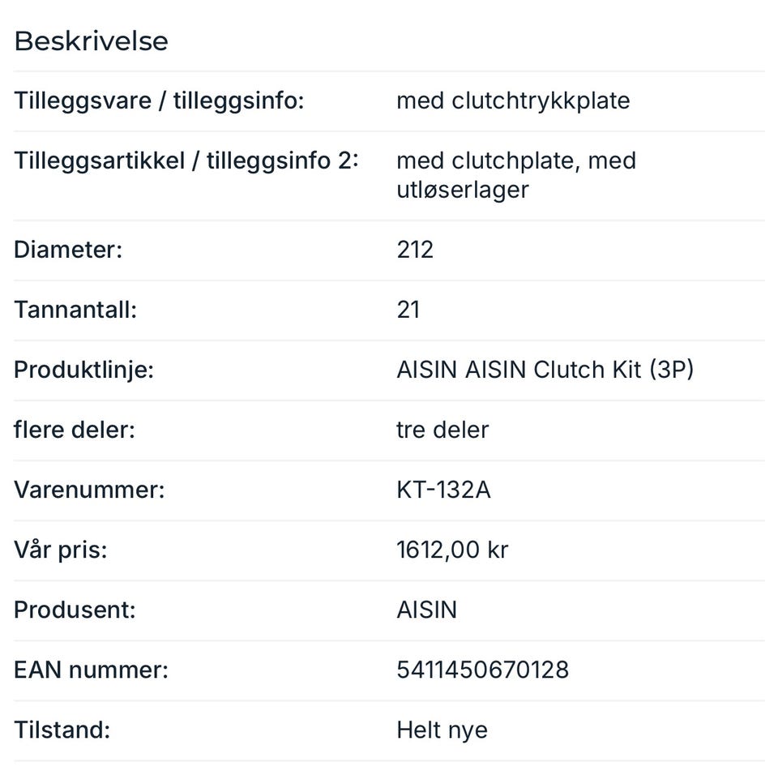Select the Produsent value AISIN
The height and width of the screenshot is (775, 778).
[427, 610]
